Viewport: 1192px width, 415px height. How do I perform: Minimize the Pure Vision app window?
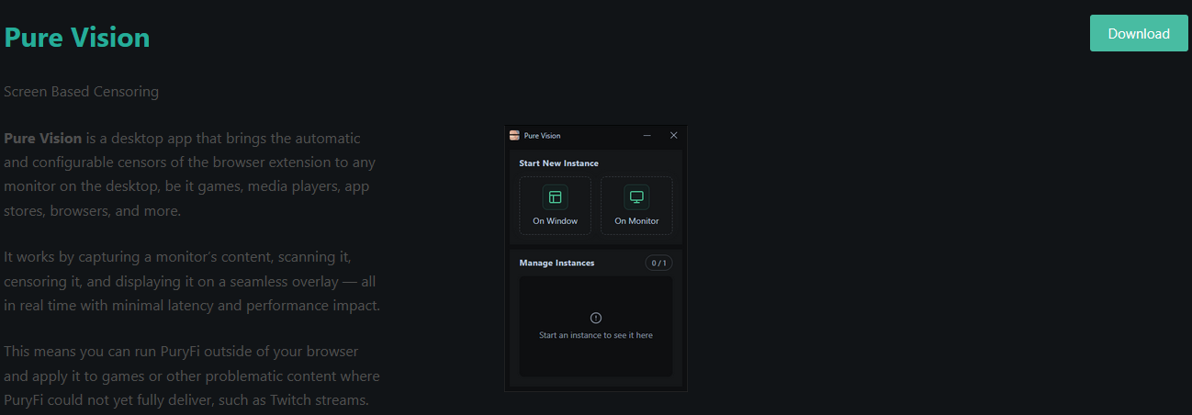(647, 135)
